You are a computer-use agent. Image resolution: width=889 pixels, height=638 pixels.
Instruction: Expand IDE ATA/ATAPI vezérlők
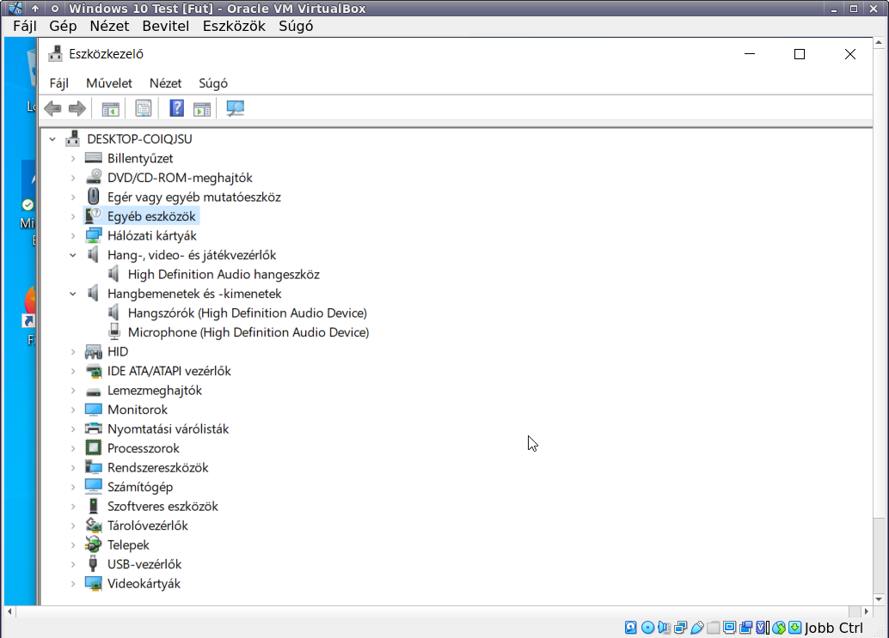pyautogui.click(x=72, y=371)
